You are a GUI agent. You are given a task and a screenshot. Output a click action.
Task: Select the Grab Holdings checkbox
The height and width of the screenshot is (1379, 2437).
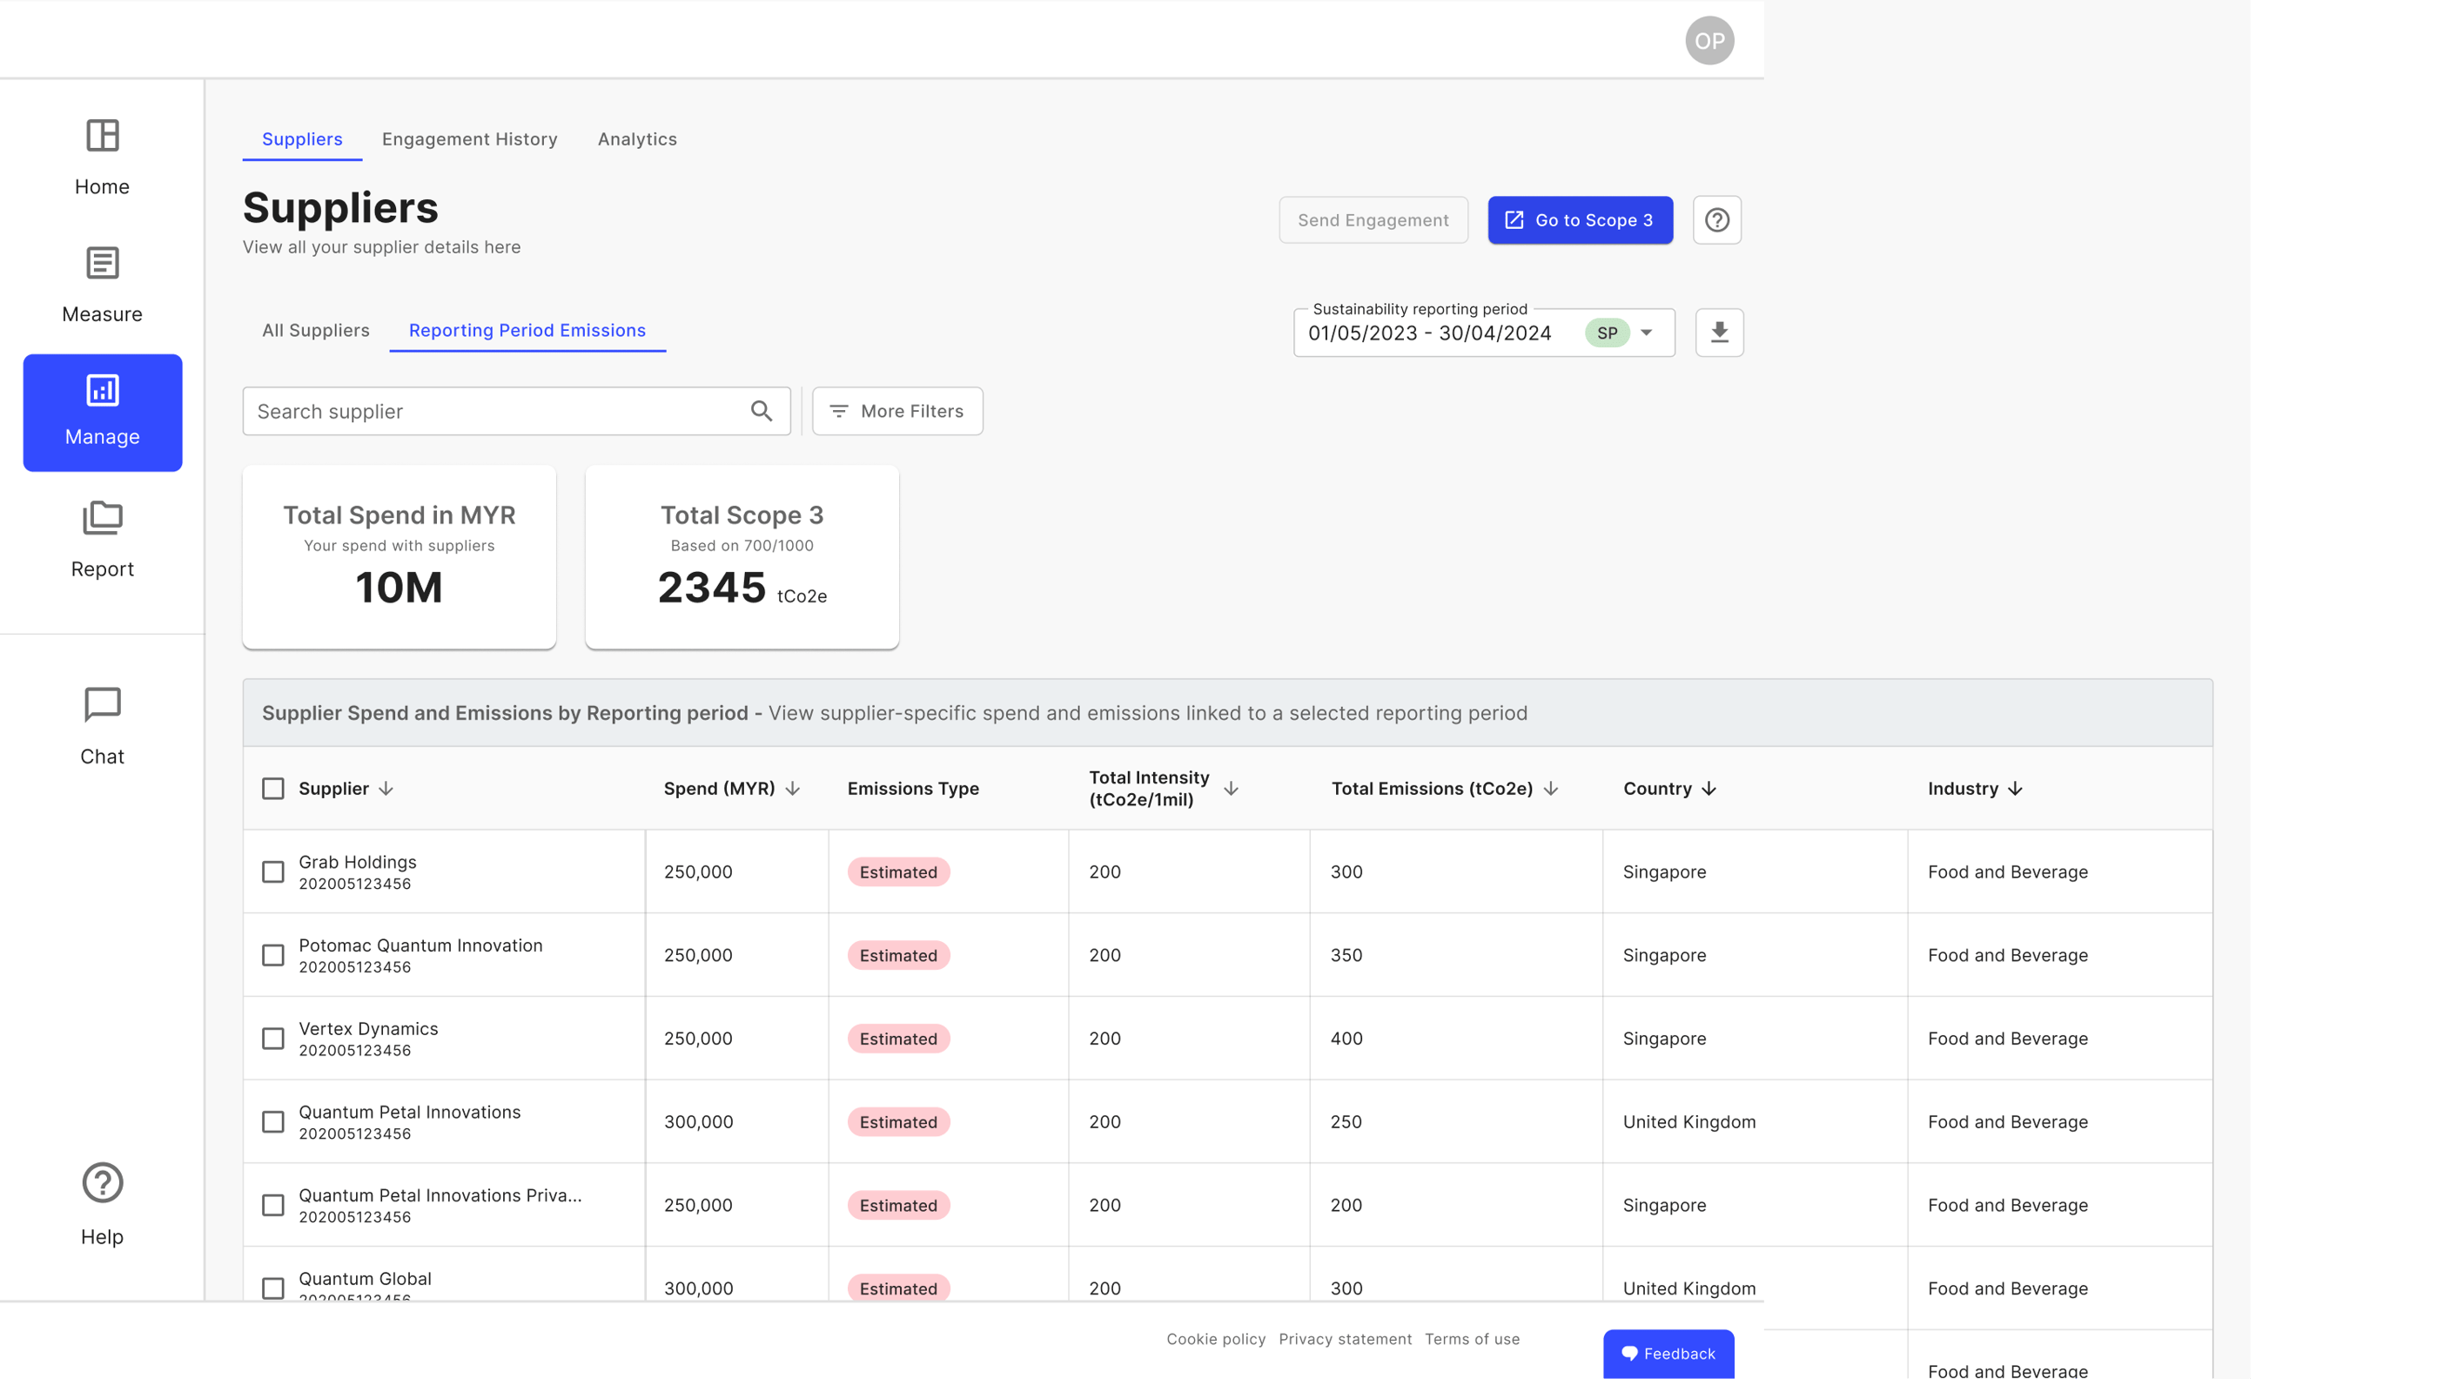[x=272, y=871]
